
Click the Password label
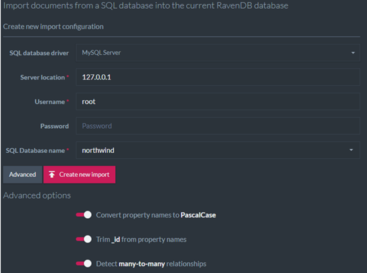click(x=54, y=126)
